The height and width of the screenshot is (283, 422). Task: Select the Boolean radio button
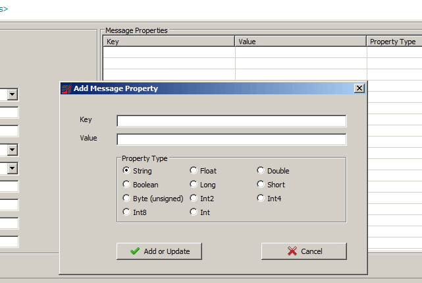127,185
